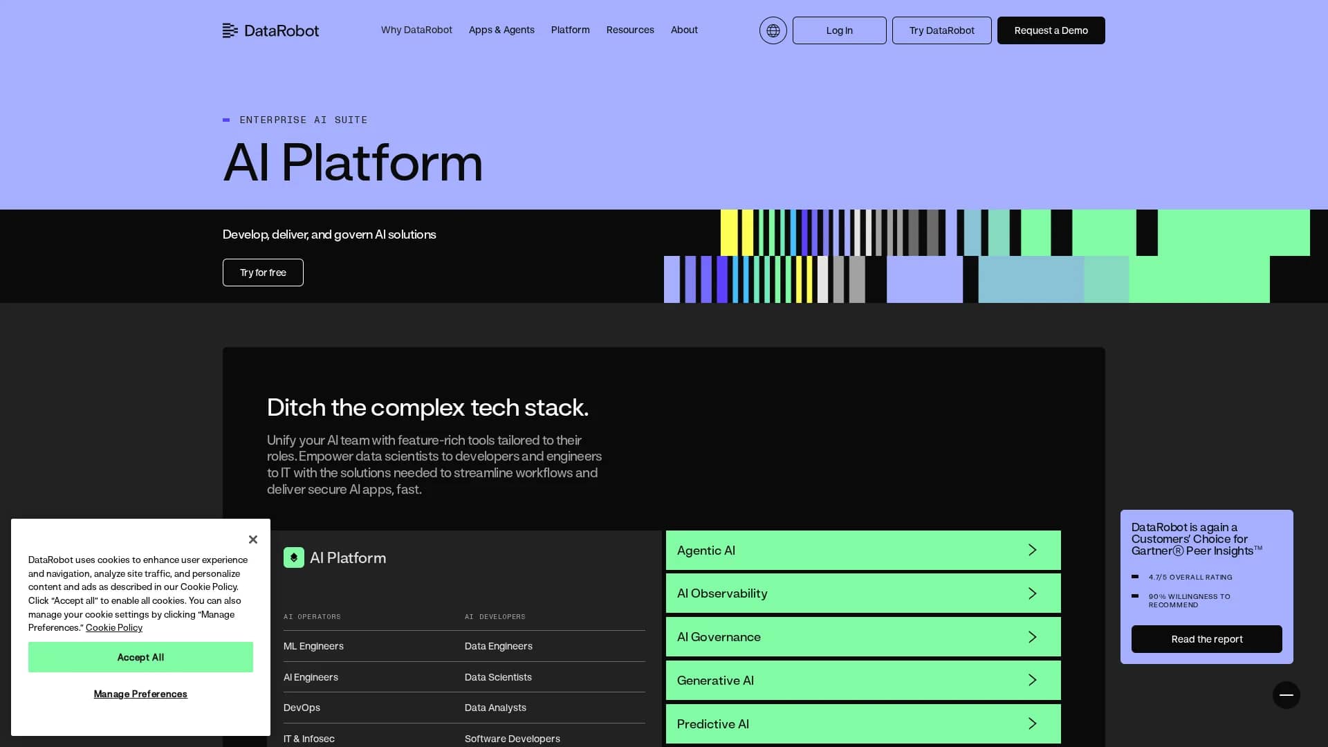Close the cookie banner with the X
The height and width of the screenshot is (747, 1328).
(253, 539)
